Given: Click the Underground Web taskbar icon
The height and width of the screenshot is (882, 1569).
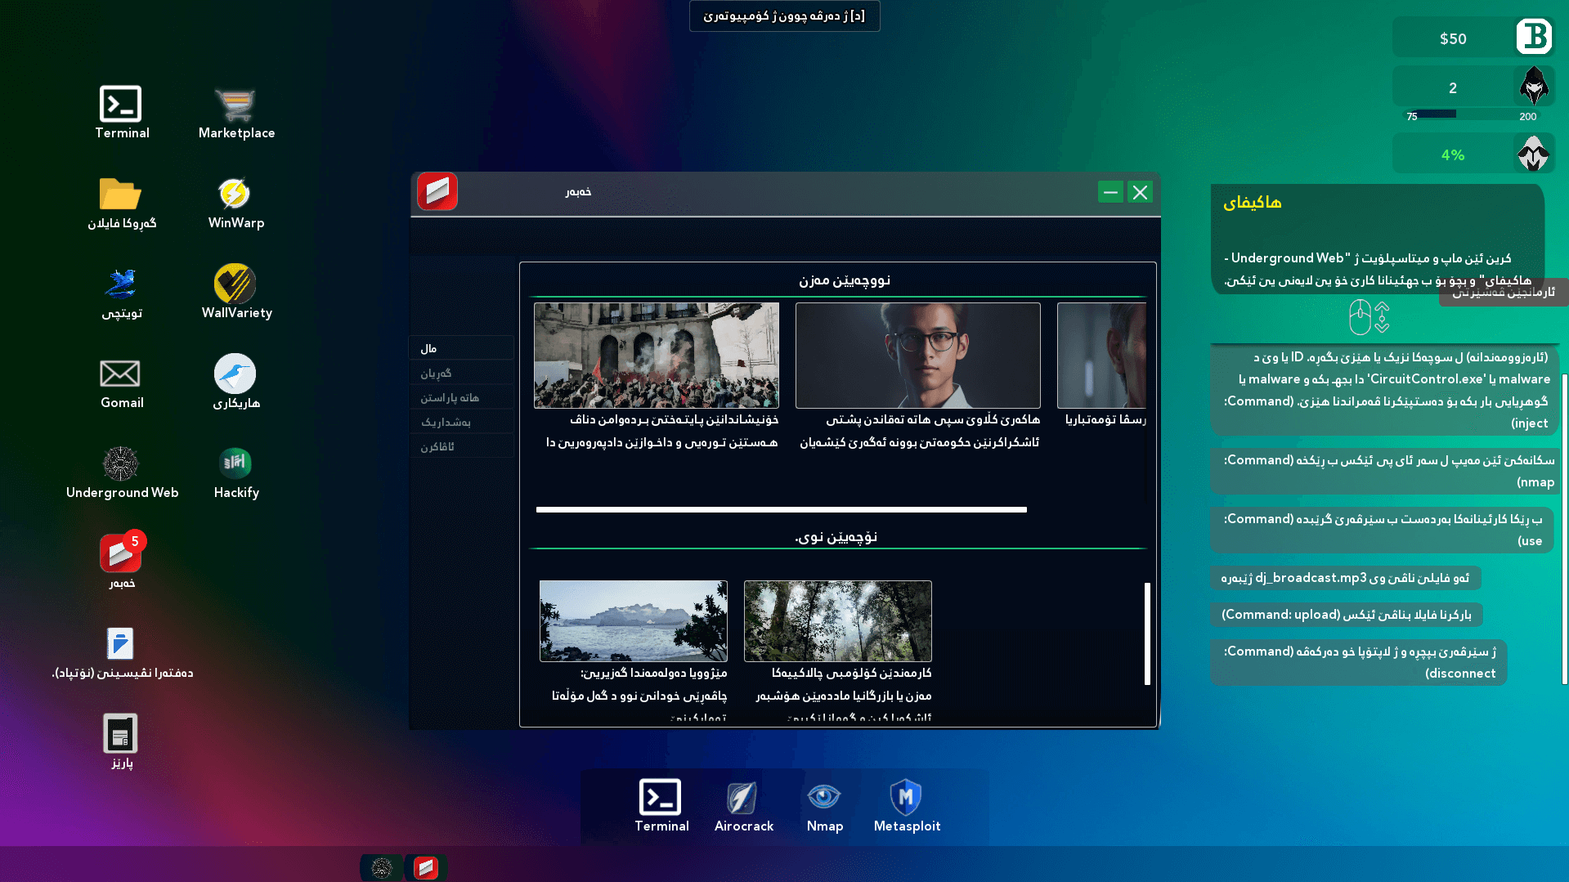Looking at the screenshot, I should click(382, 867).
